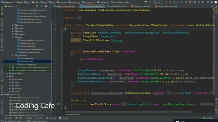Open the Terminal tool window tab
Screen dimensions: 218x122
(64, 118)
